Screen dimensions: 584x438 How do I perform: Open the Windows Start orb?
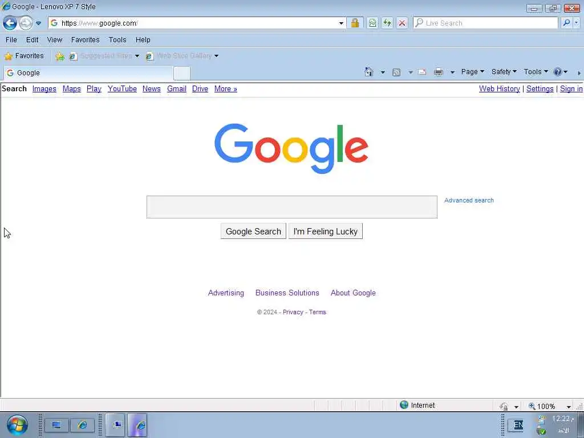point(17,425)
